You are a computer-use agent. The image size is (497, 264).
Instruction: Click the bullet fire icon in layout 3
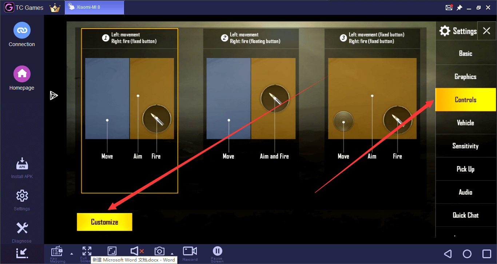(398, 120)
